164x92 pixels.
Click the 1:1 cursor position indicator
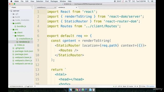[x=35, y=86]
